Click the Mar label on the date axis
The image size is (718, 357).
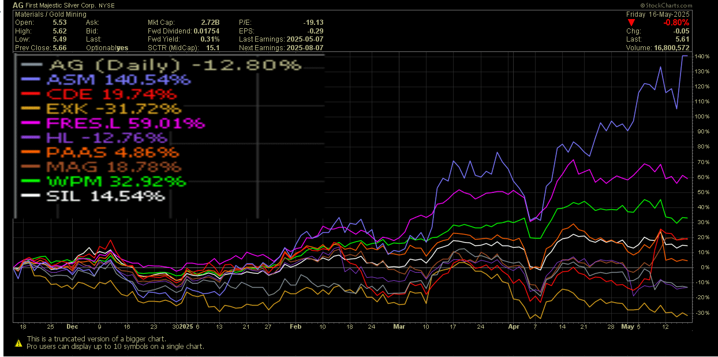[x=399, y=326]
